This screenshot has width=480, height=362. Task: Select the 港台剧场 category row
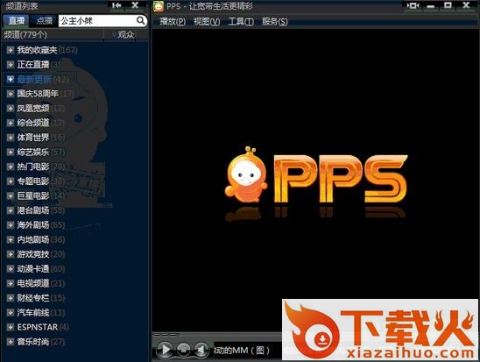[x=36, y=210]
